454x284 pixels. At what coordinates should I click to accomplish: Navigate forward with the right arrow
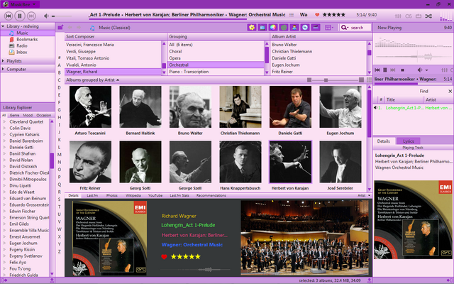tap(79, 28)
